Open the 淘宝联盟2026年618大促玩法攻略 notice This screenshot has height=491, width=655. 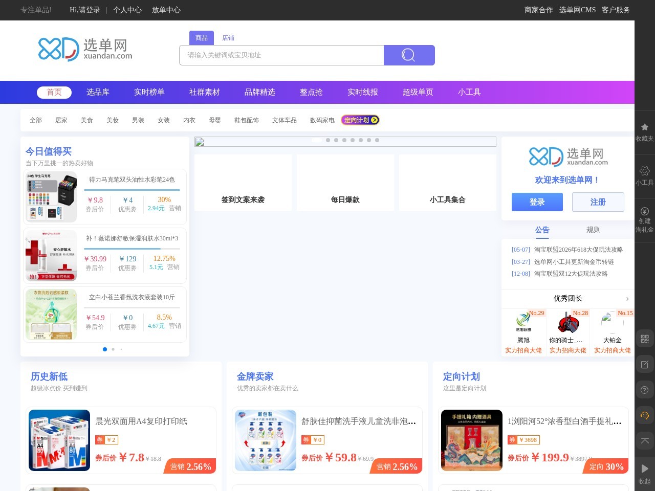[579, 250]
